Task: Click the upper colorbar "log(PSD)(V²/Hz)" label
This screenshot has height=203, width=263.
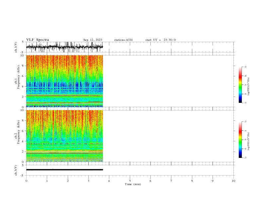Action: (x=249, y=87)
